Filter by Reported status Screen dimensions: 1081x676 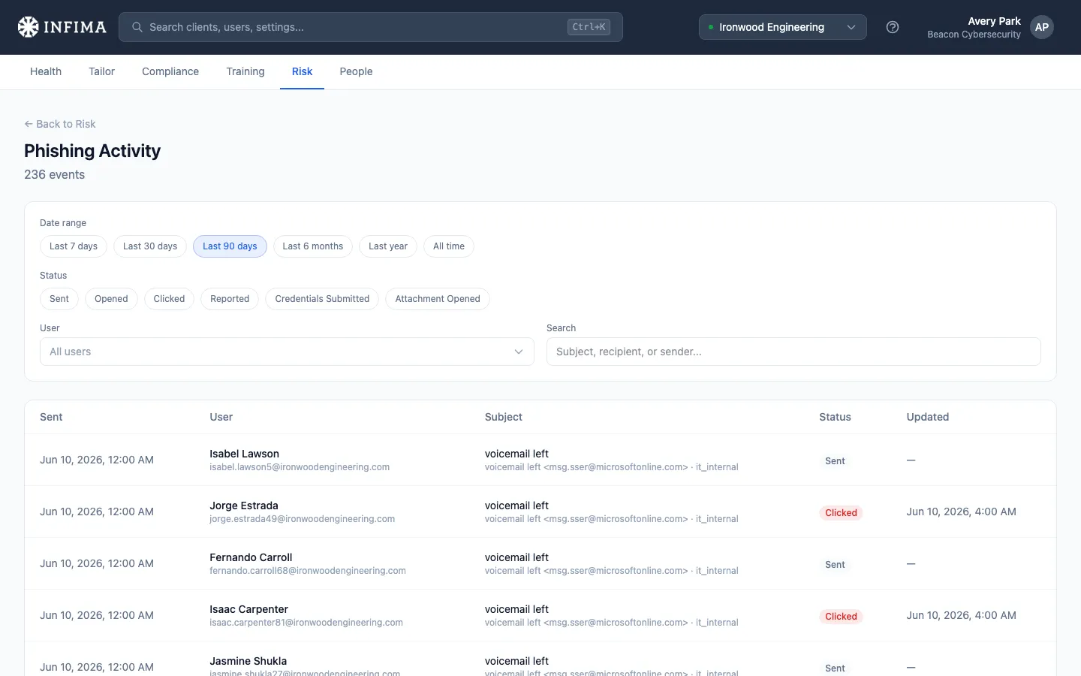click(230, 299)
